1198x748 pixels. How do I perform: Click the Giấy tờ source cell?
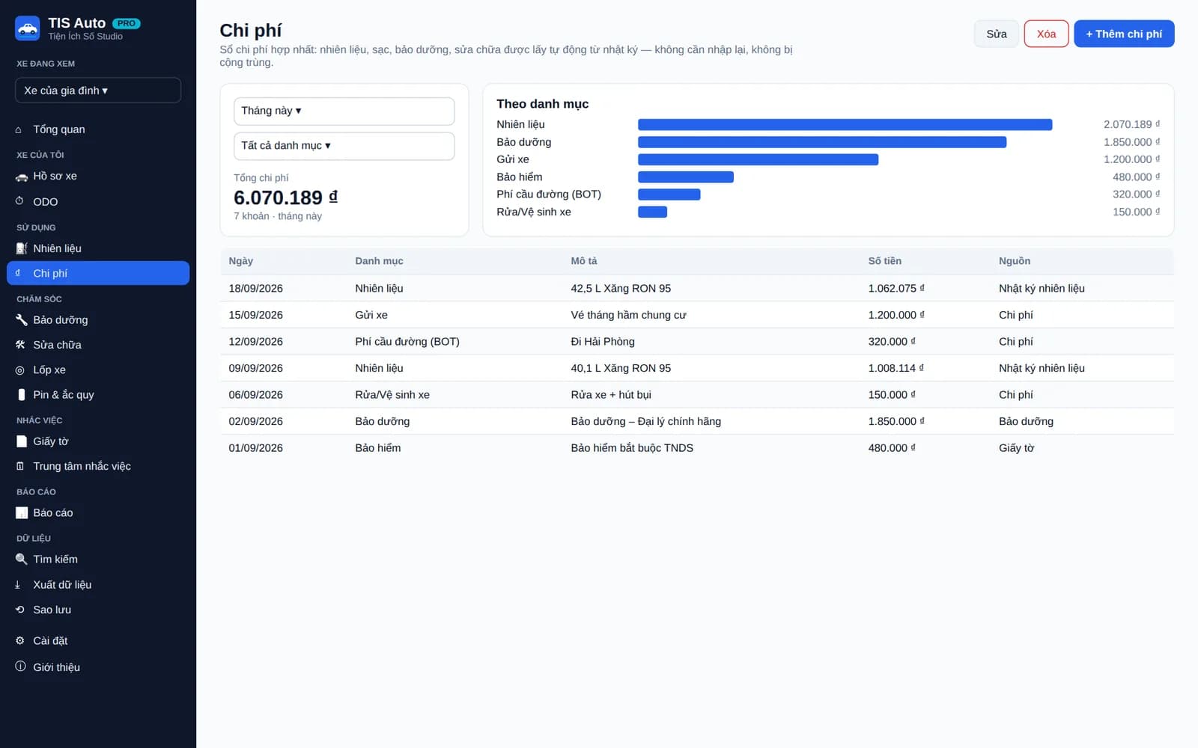click(1016, 448)
